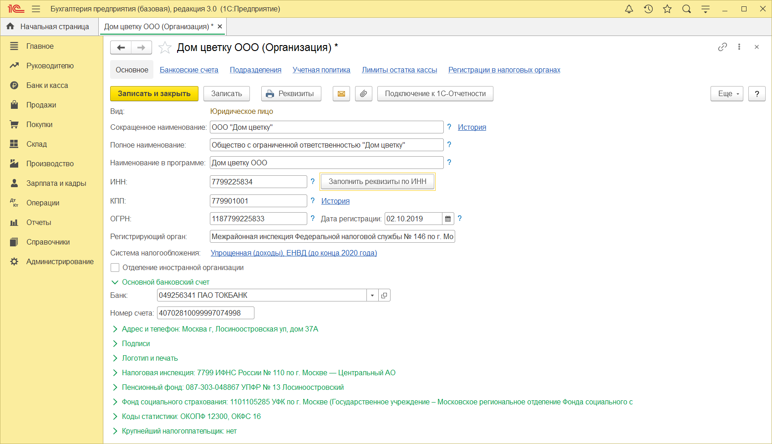Close the Дом цветку ООО tab

pos(220,26)
